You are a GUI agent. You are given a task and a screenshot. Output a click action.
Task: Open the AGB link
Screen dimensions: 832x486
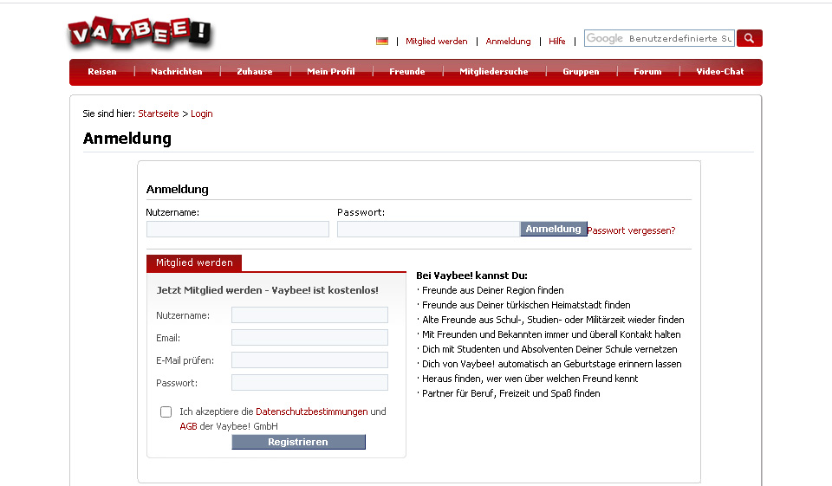coord(188,426)
